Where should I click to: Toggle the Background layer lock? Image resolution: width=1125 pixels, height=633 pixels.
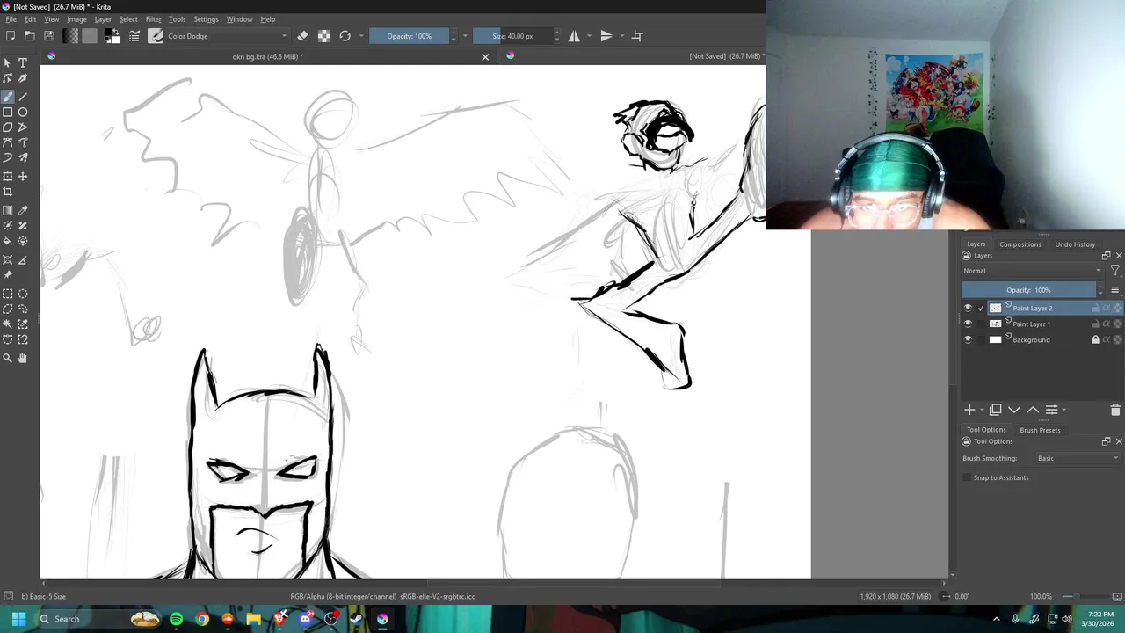(1095, 340)
